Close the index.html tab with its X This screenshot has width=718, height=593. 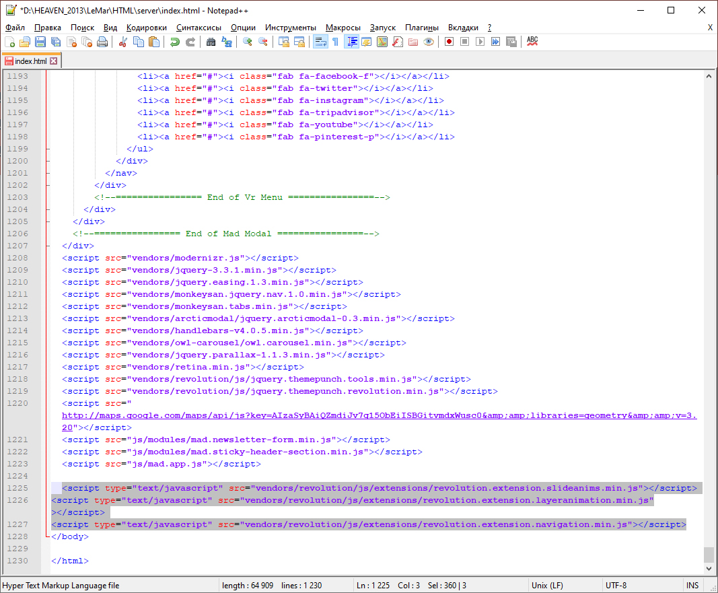click(x=54, y=61)
